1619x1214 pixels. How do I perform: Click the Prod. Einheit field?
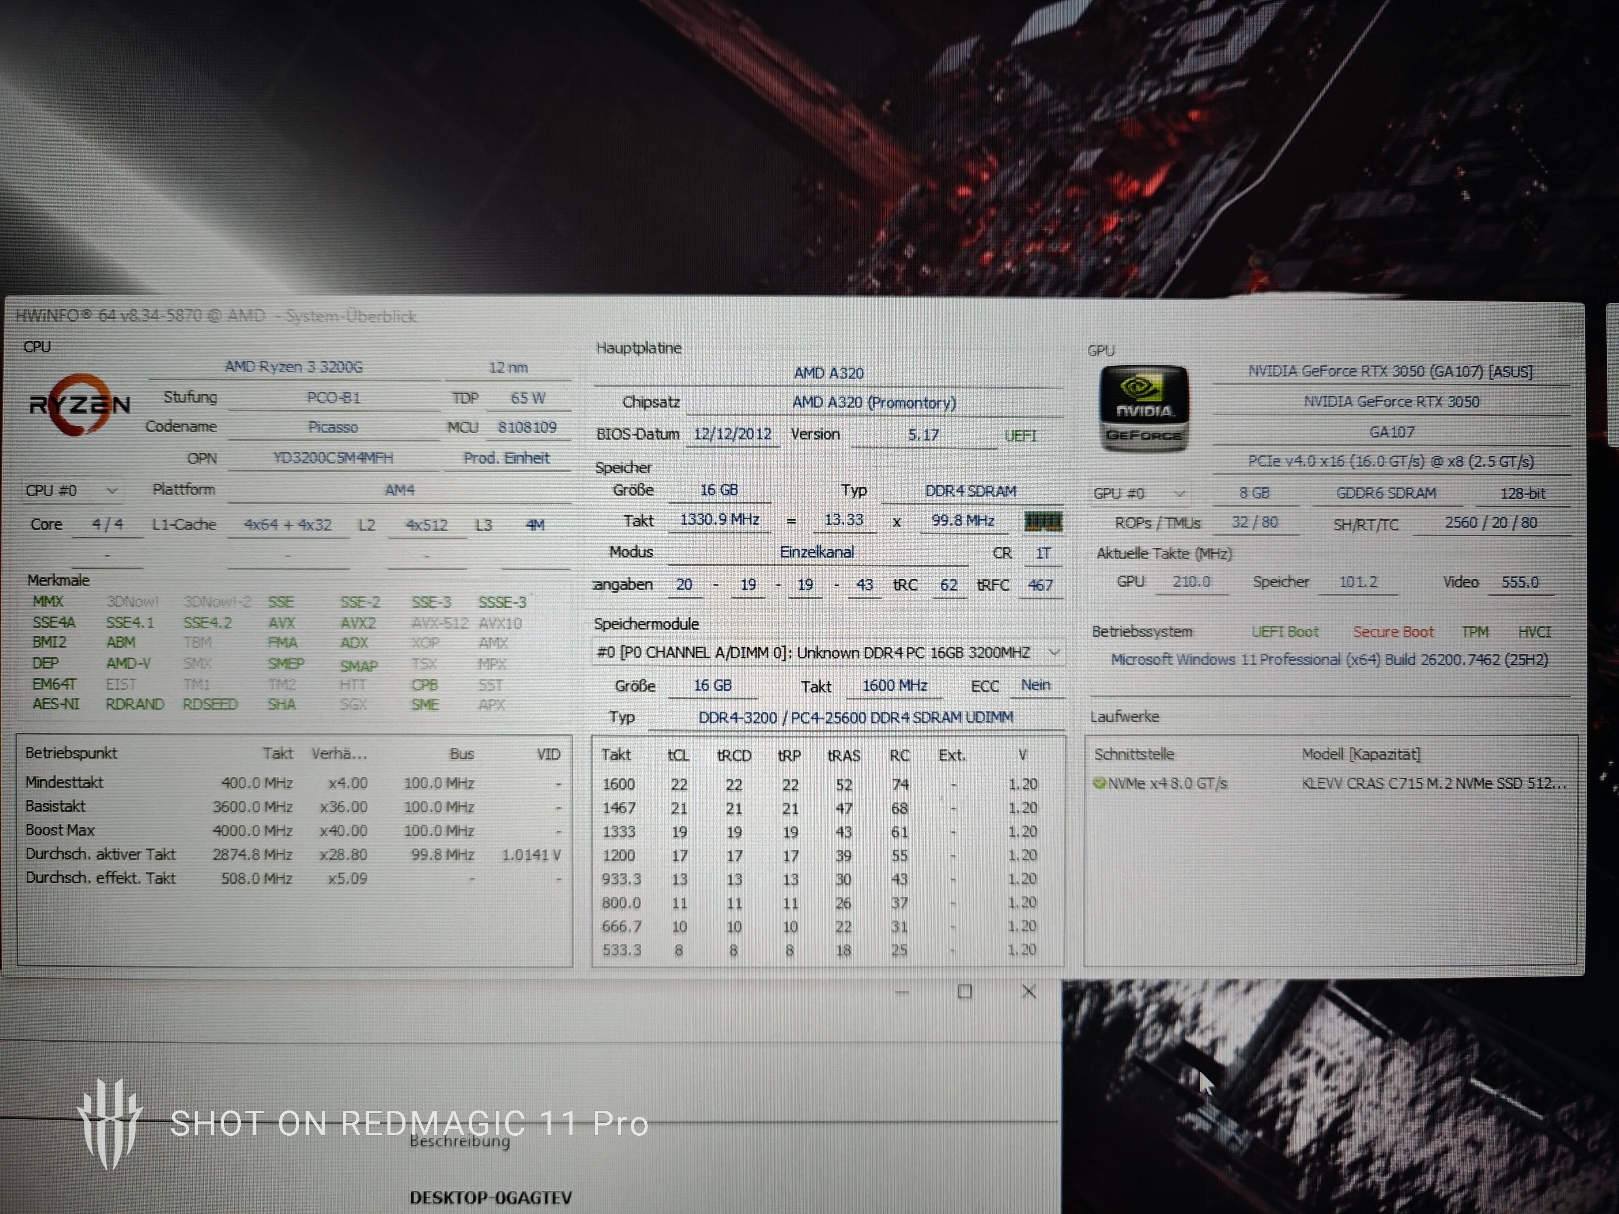pos(506,458)
